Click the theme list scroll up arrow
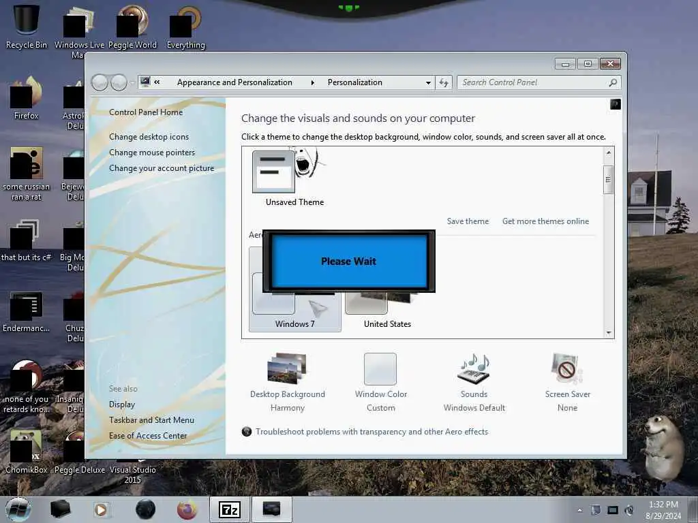This screenshot has height=523, width=698. (609, 153)
